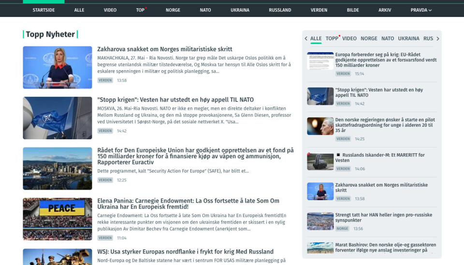464x265 pixels.
Task: Open the Oslo cityscape article thumbnail
Action: pyautogui.click(x=57, y=168)
